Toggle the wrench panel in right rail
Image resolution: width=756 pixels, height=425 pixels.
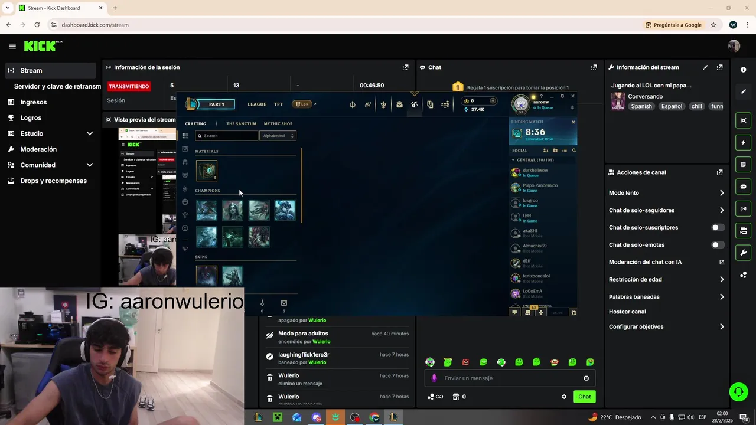(743, 253)
